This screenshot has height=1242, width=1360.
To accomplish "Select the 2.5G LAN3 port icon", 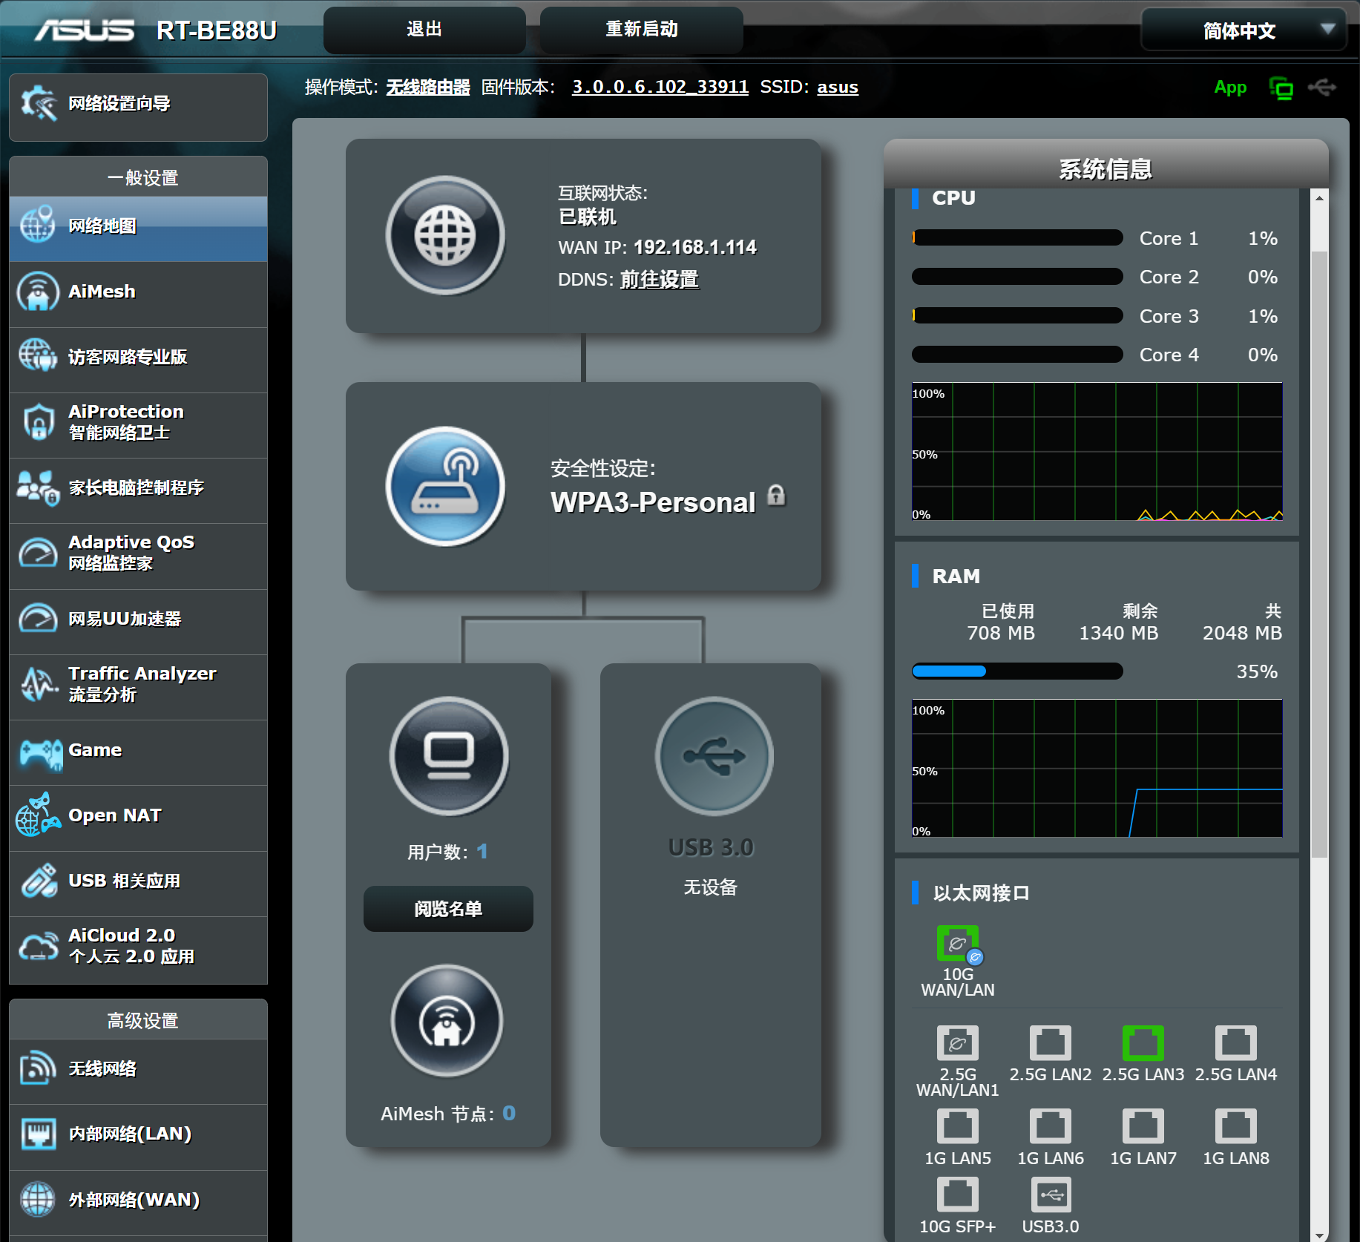I will [x=1143, y=1044].
